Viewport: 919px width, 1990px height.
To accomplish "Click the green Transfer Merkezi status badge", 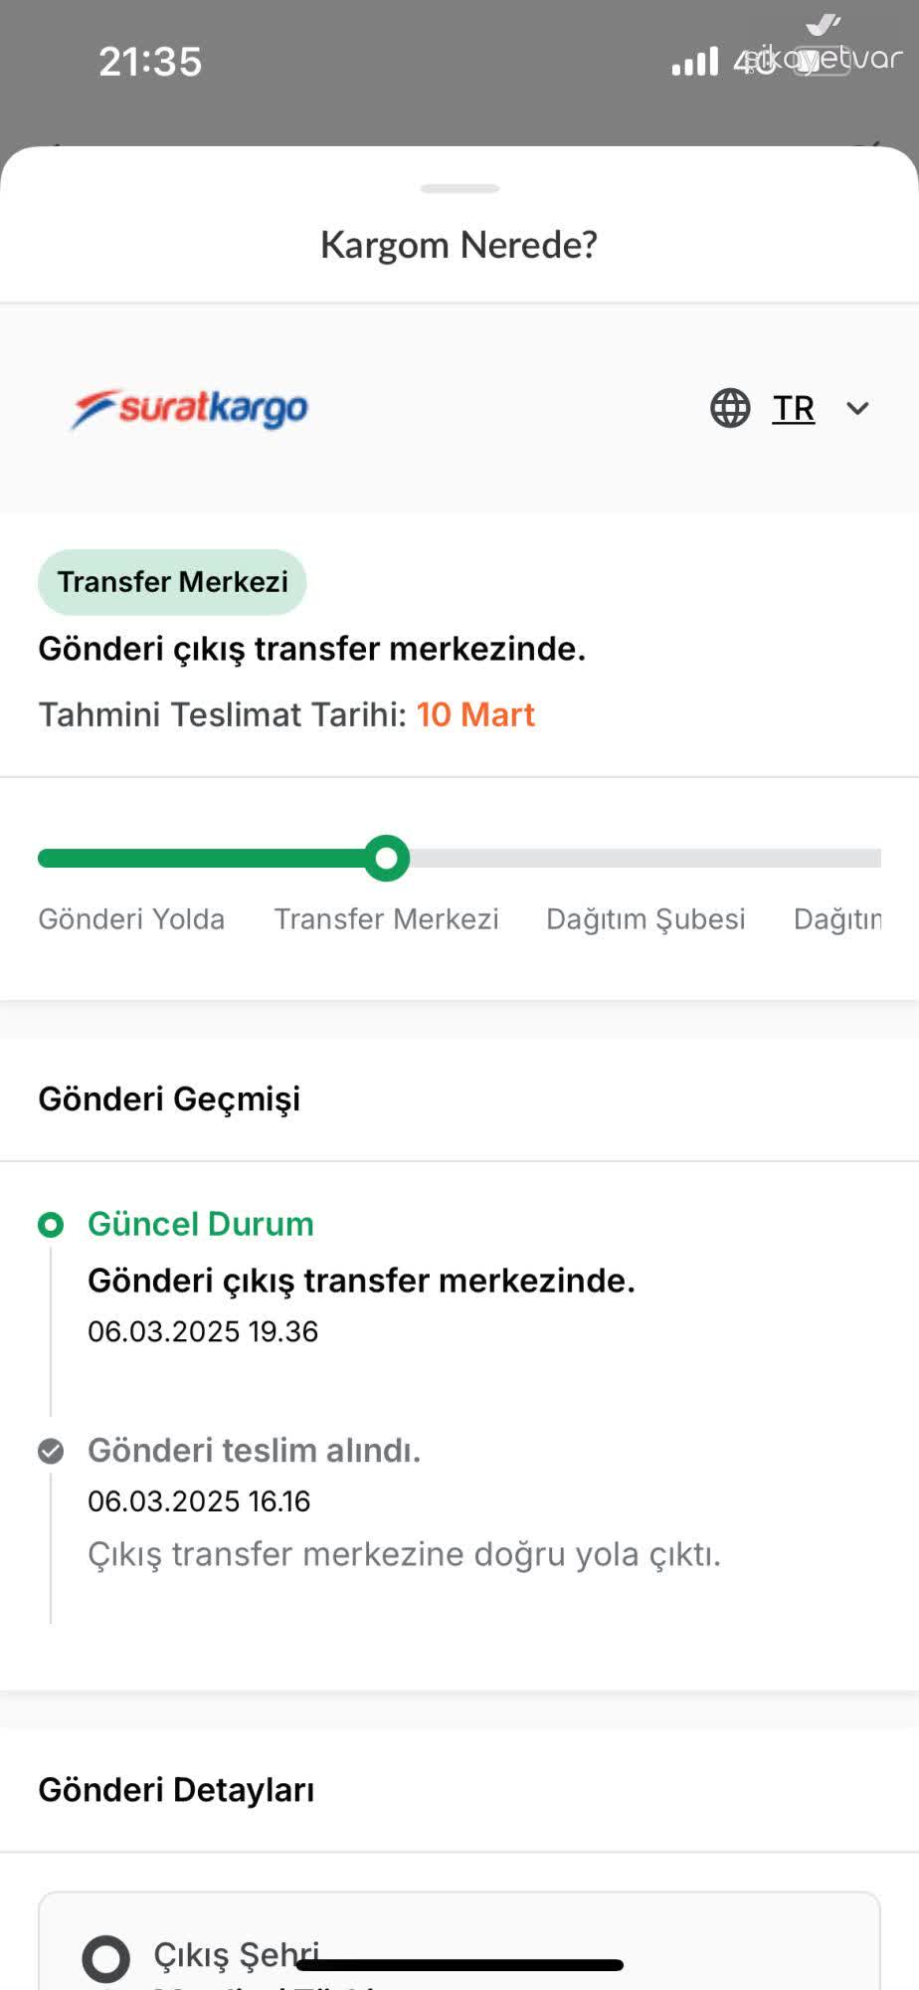I will 172,582.
